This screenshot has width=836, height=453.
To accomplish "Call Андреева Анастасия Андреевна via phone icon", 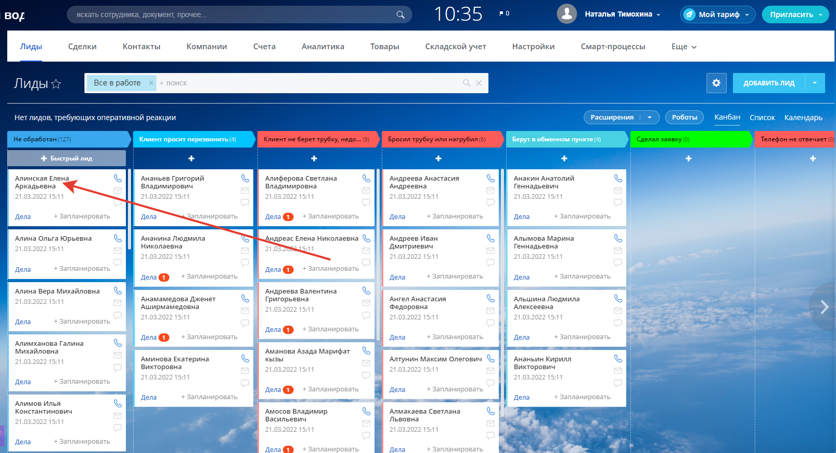I will click(491, 178).
